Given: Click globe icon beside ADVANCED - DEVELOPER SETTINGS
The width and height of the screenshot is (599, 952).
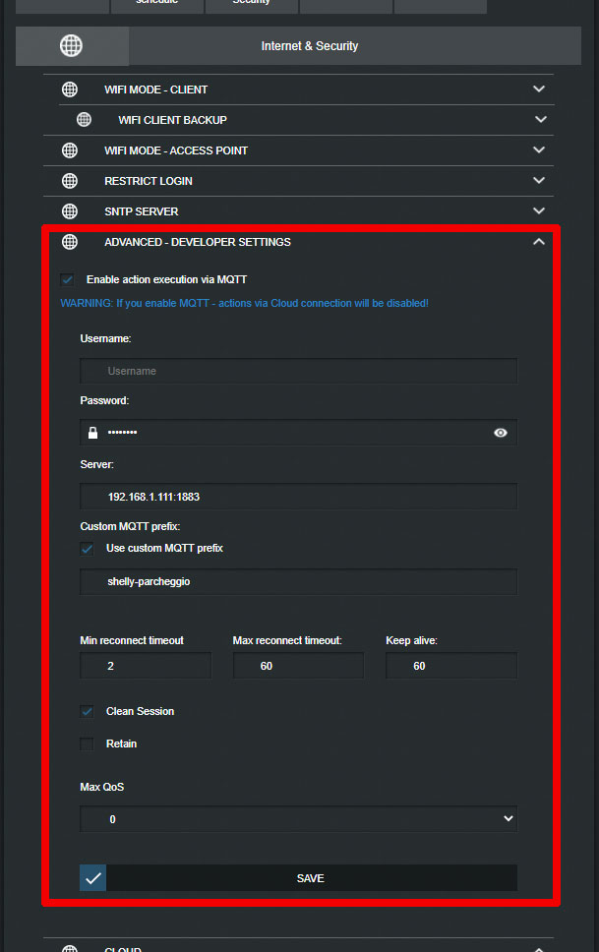Looking at the screenshot, I should pyautogui.click(x=70, y=242).
